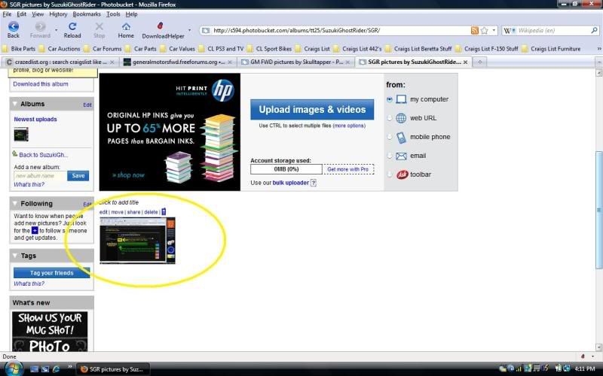Open the URL bar history dropdown

coord(494,30)
